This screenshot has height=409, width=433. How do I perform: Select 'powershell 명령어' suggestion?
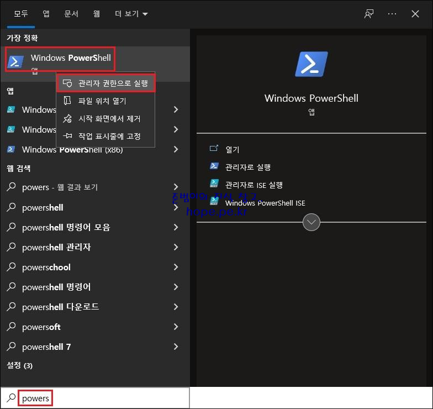pos(95,287)
